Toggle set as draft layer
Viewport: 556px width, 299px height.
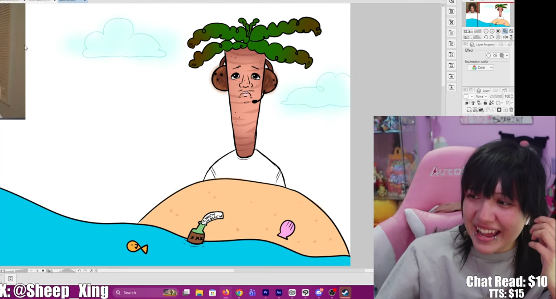479,103
